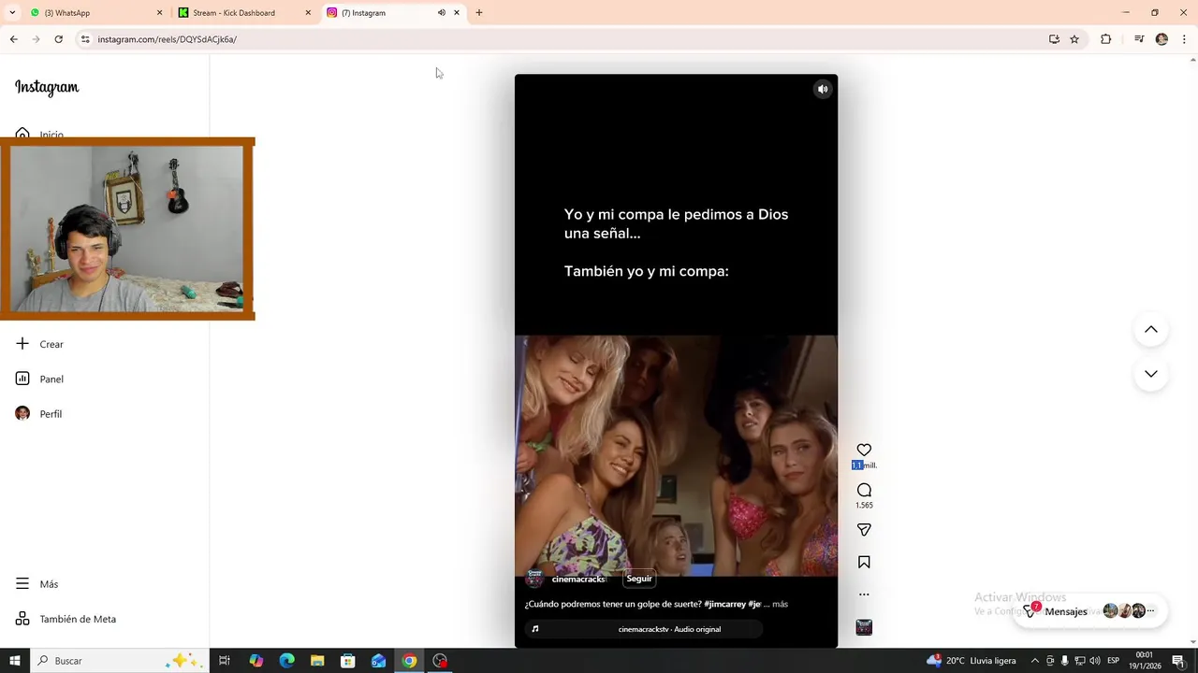Save the reel with the bookmark icon
The width and height of the screenshot is (1198, 673).
(864, 562)
